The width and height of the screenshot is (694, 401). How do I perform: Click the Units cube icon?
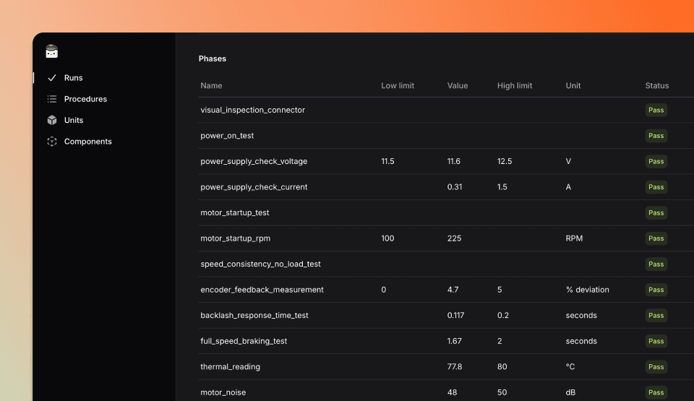tap(52, 121)
